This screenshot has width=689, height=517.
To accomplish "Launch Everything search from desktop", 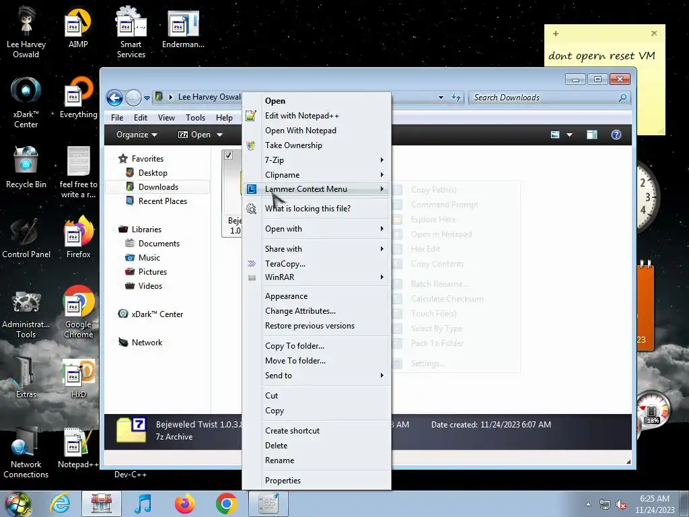I will (x=78, y=98).
